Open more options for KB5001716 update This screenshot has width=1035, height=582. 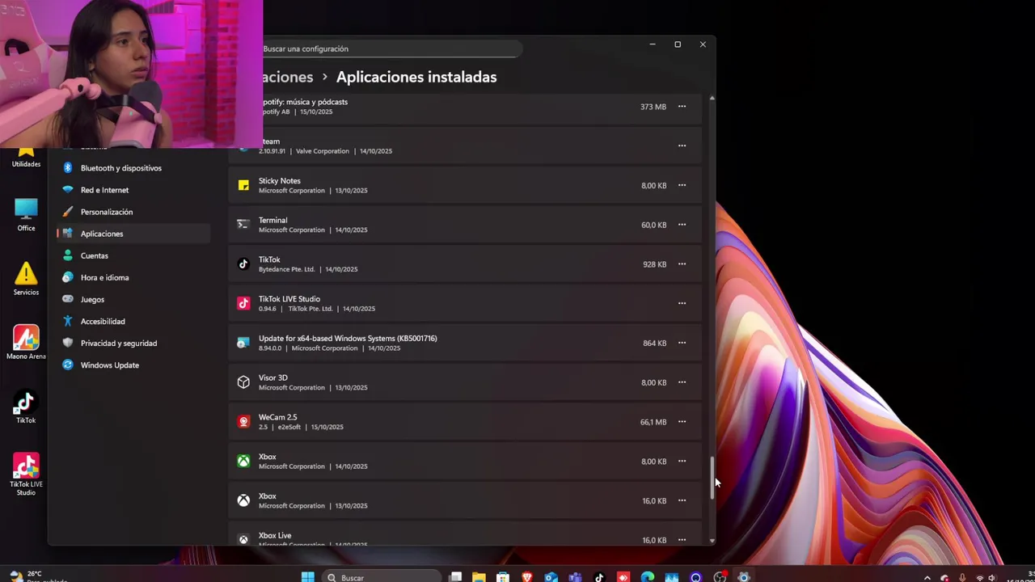(x=682, y=343)
